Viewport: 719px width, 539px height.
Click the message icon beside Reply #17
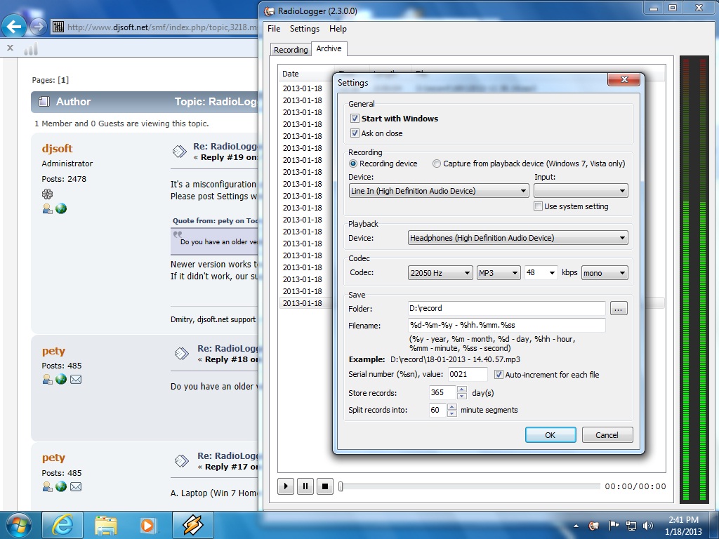pyautogui.click(x=182, y=460)
